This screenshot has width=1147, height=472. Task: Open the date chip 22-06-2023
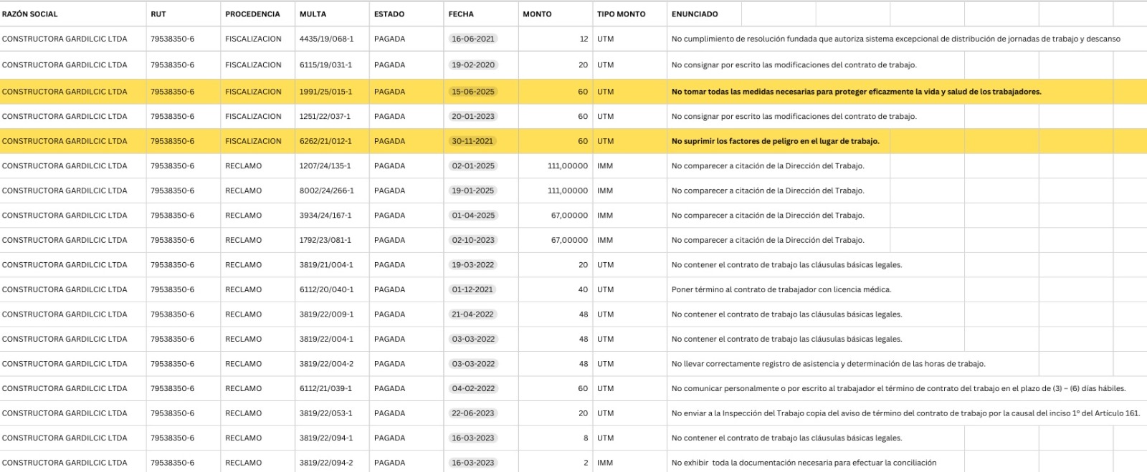pyautogui.click(x=473, y=413)
